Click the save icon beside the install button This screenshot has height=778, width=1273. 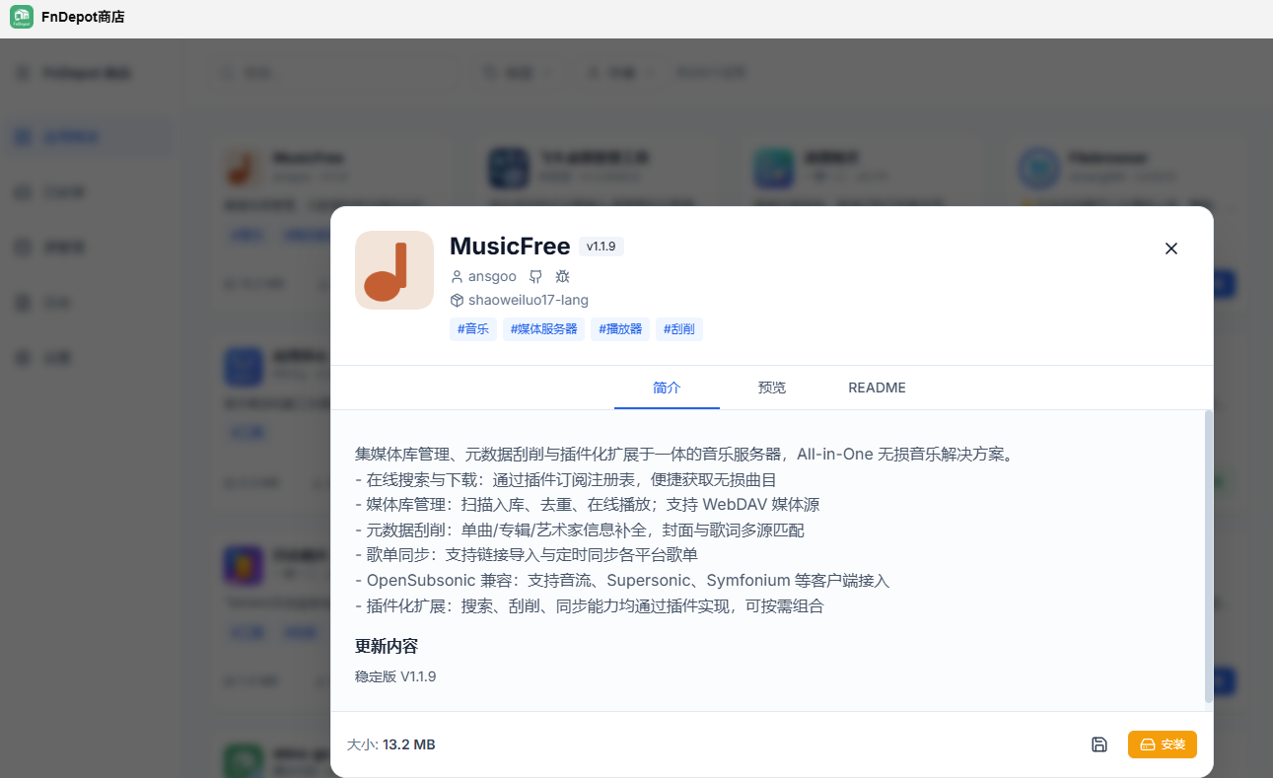[x=1099, y=744]
